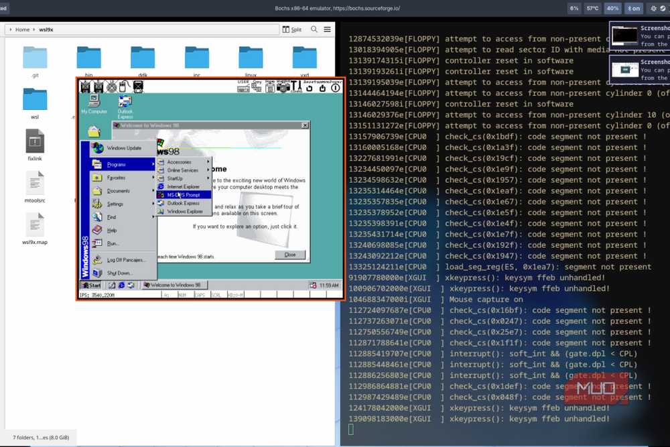The width and height of the screenshot is (670, 447).
Task: Select the wsl folder
Action: click(x=35, y=103)
